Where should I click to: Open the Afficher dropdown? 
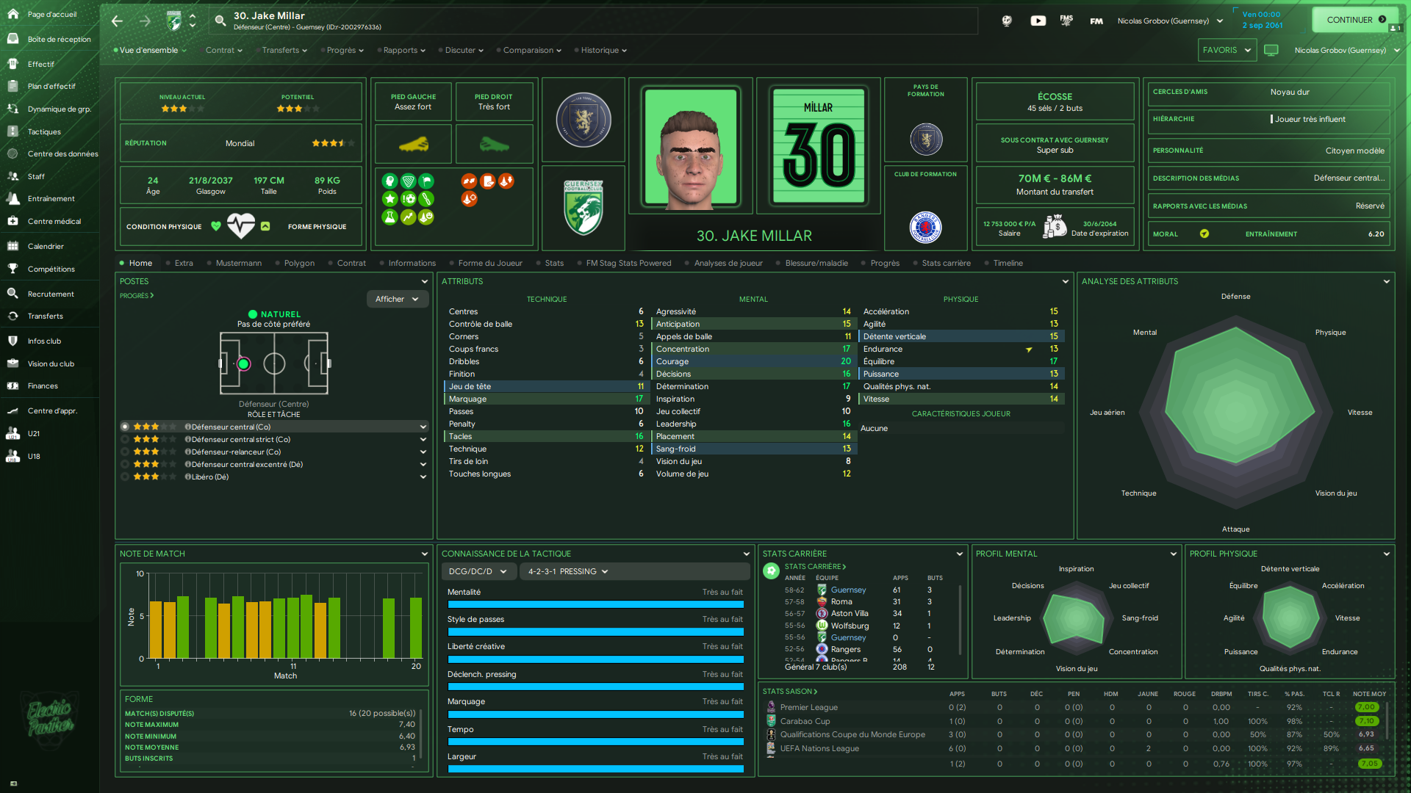(x=397, y=299)
